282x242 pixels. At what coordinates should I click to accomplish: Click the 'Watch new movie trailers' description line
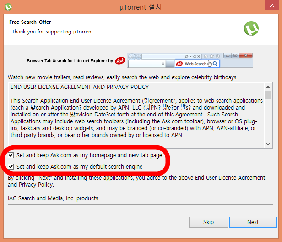point(123,77)
